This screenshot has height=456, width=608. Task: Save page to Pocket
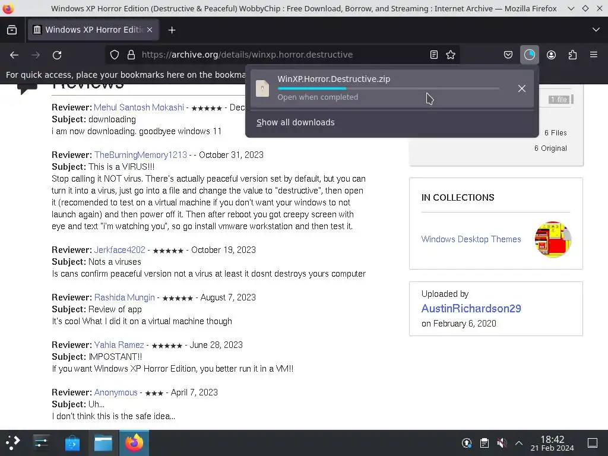pos(508,55)
